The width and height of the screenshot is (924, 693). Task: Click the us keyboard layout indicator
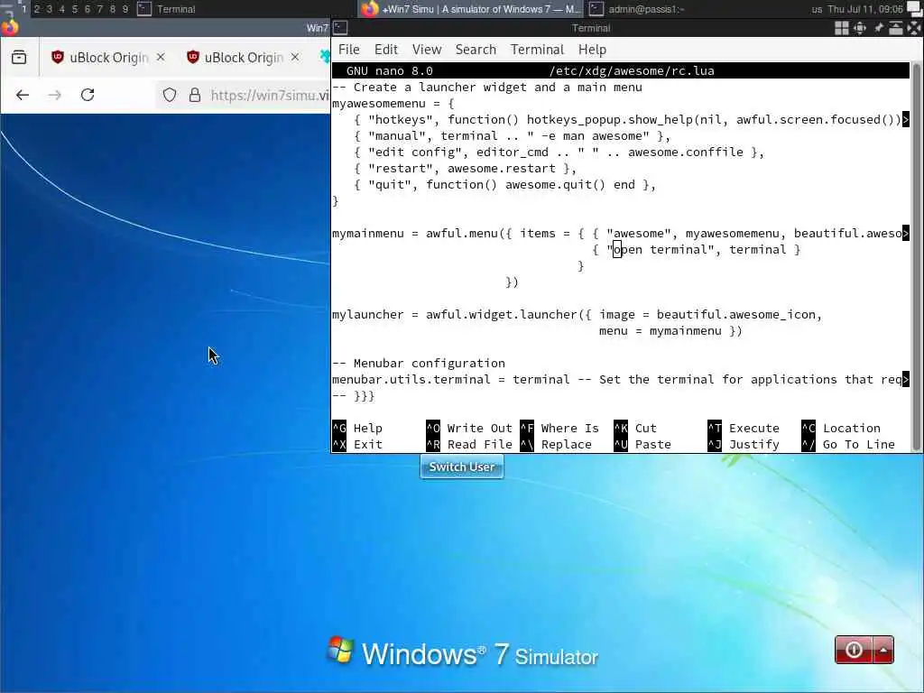[x=816, y=9]
